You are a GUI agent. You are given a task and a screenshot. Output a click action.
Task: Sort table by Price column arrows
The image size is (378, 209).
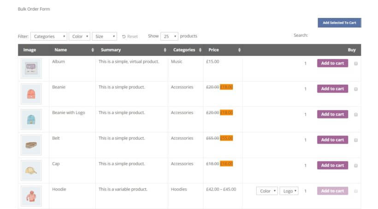point(239,50)
